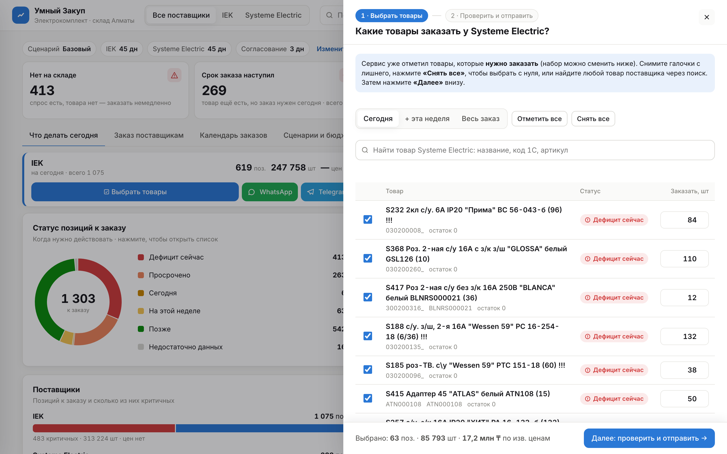727x454 pixels.
Task: Open the Заказ поставщикам tab
Action: (x=149, y=135)
